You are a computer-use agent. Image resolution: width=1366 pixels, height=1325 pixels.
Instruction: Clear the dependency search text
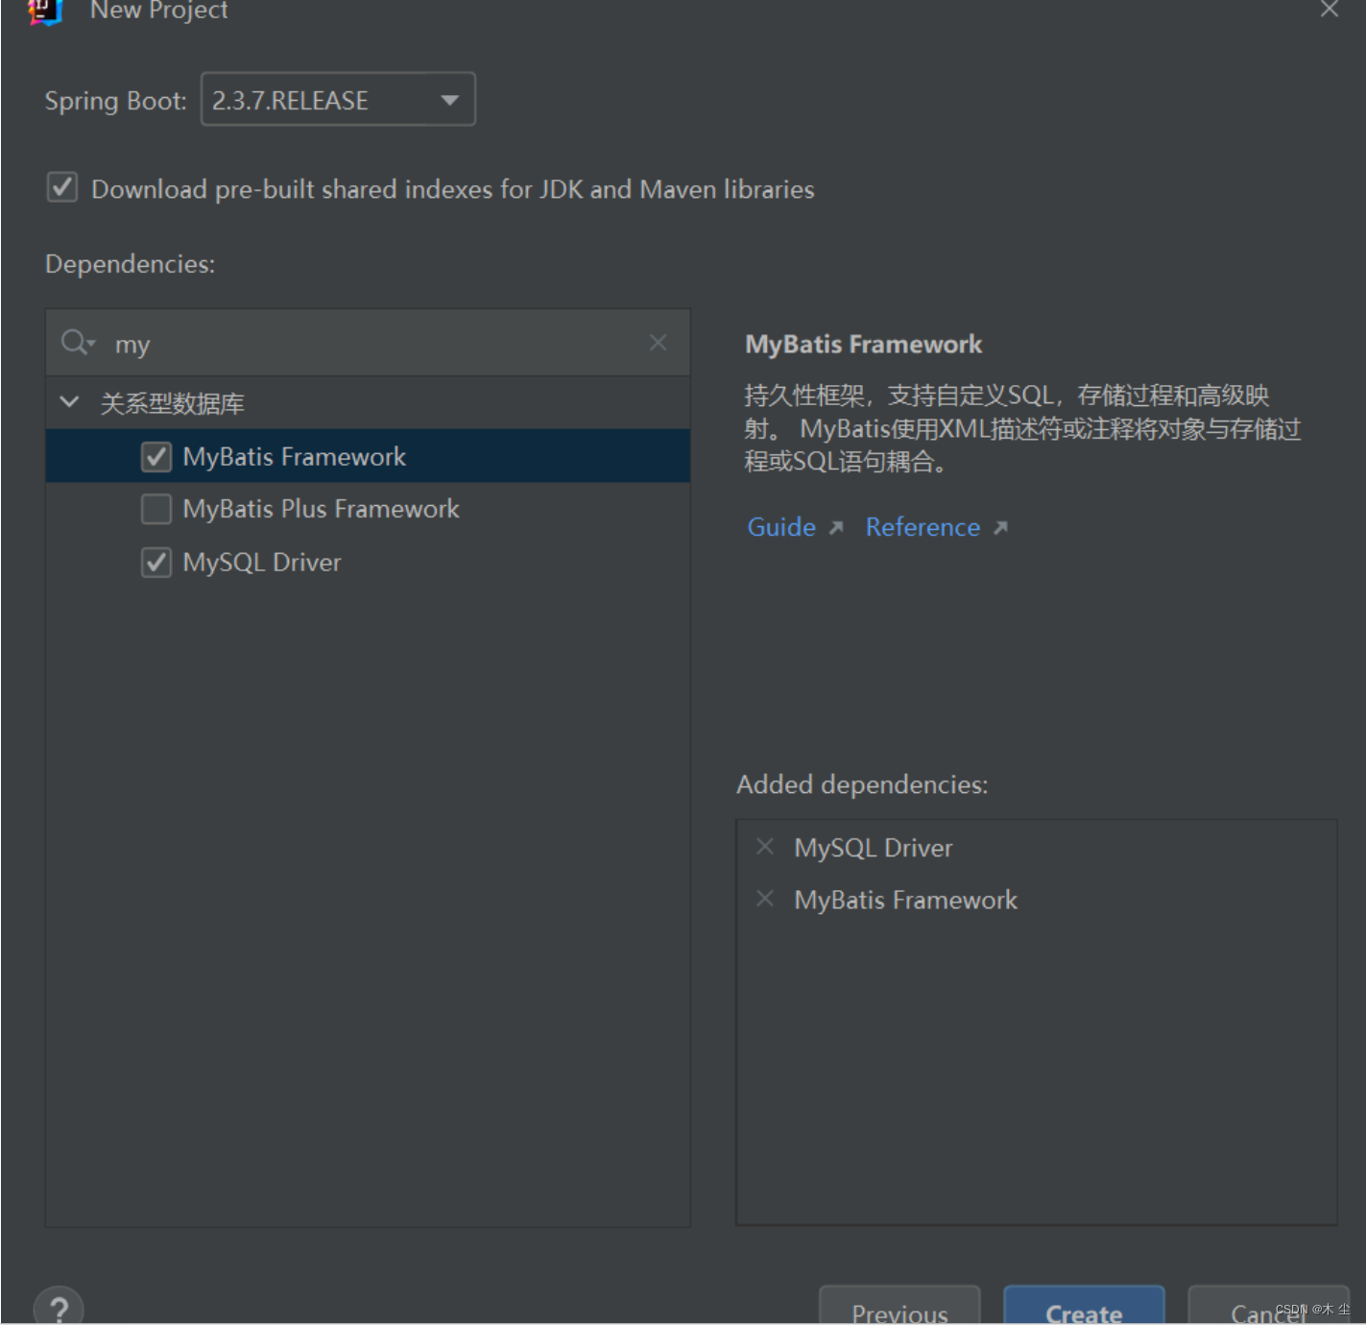pos(658,343)
